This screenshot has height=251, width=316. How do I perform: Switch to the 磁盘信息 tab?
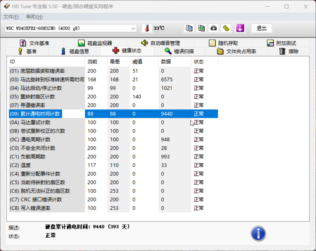click(75, 51)
